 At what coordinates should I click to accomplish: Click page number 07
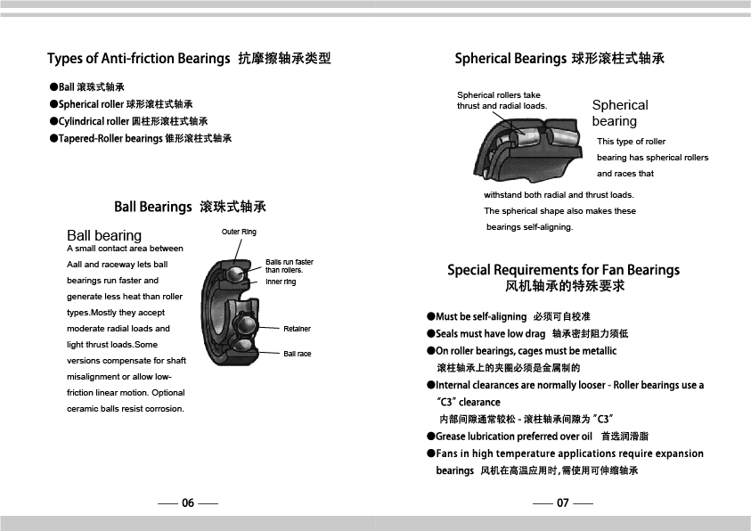(563, 502)
